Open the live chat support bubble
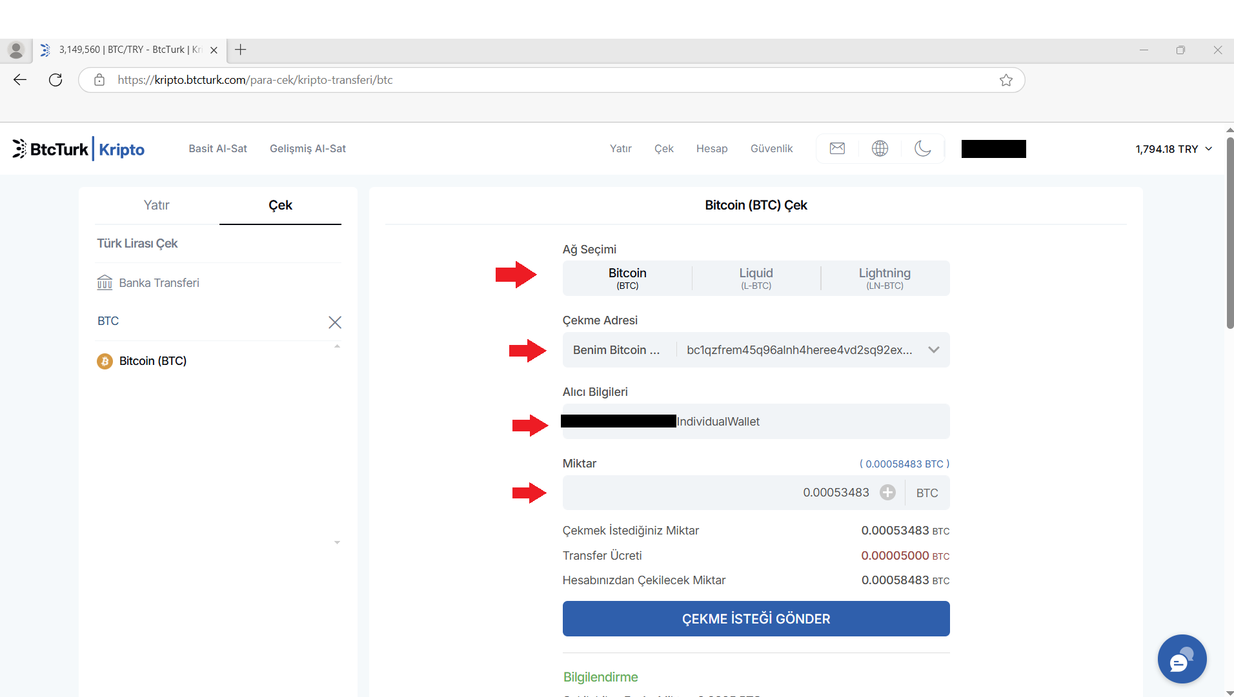Viewport: 1234px width, 697px height. click(1181, 660)
